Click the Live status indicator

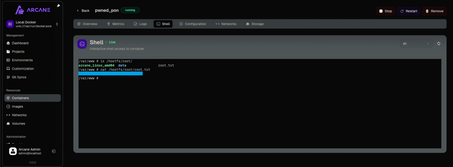(110, 42)
